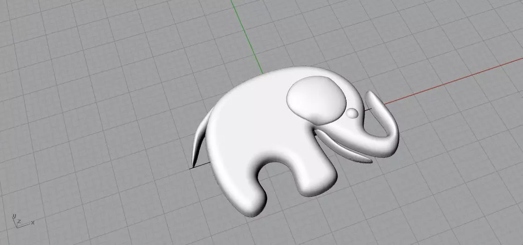Screen dimensions: 523x245
Task: Select the elephant's tusk below the trunk
Action: pyautogui.click(x=344, y=147)
